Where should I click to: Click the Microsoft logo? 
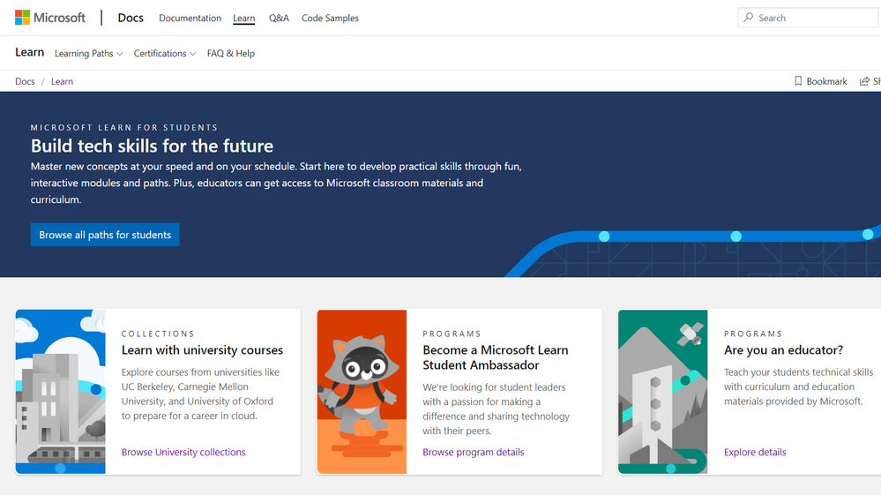50,18
